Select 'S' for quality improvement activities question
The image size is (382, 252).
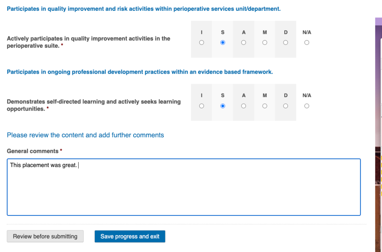tap(223, 43)
